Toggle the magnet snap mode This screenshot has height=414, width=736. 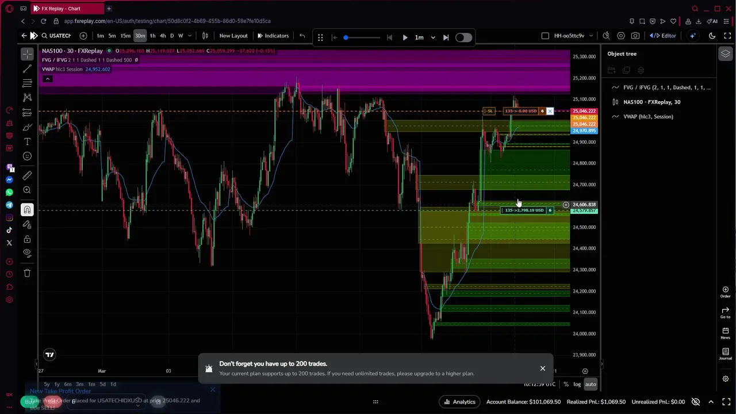tap(27, 210)
